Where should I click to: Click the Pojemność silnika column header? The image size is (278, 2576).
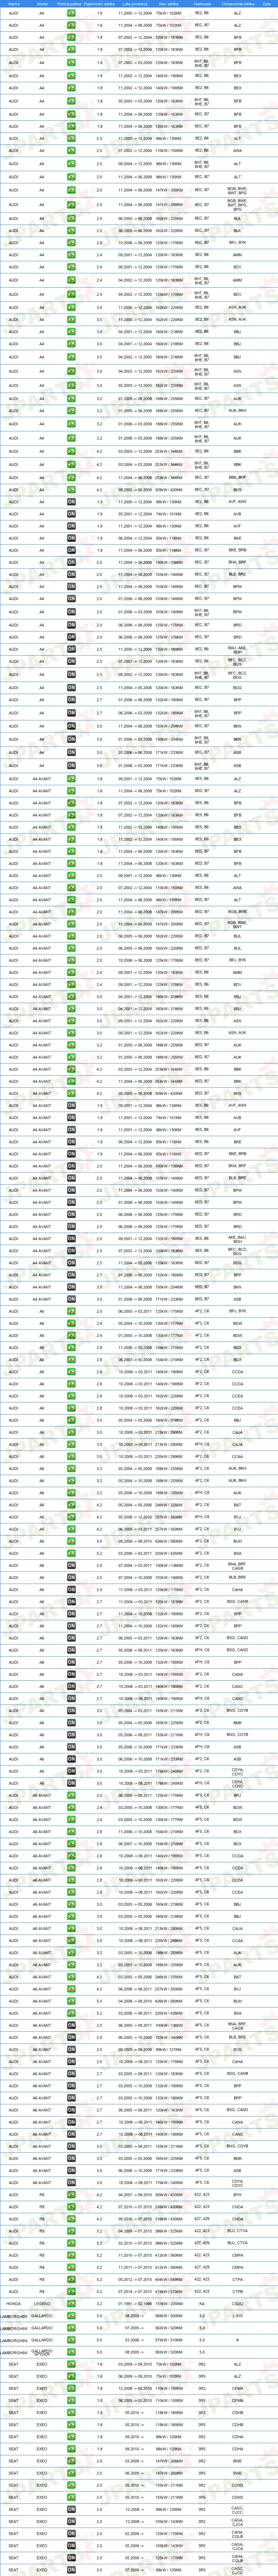(99, 4)
